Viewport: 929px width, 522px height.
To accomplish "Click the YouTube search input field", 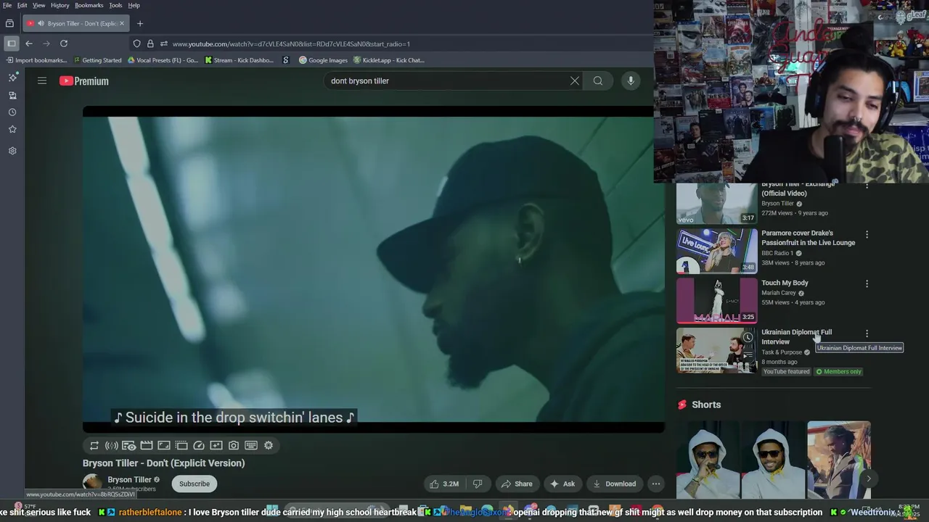I will 446,80.
